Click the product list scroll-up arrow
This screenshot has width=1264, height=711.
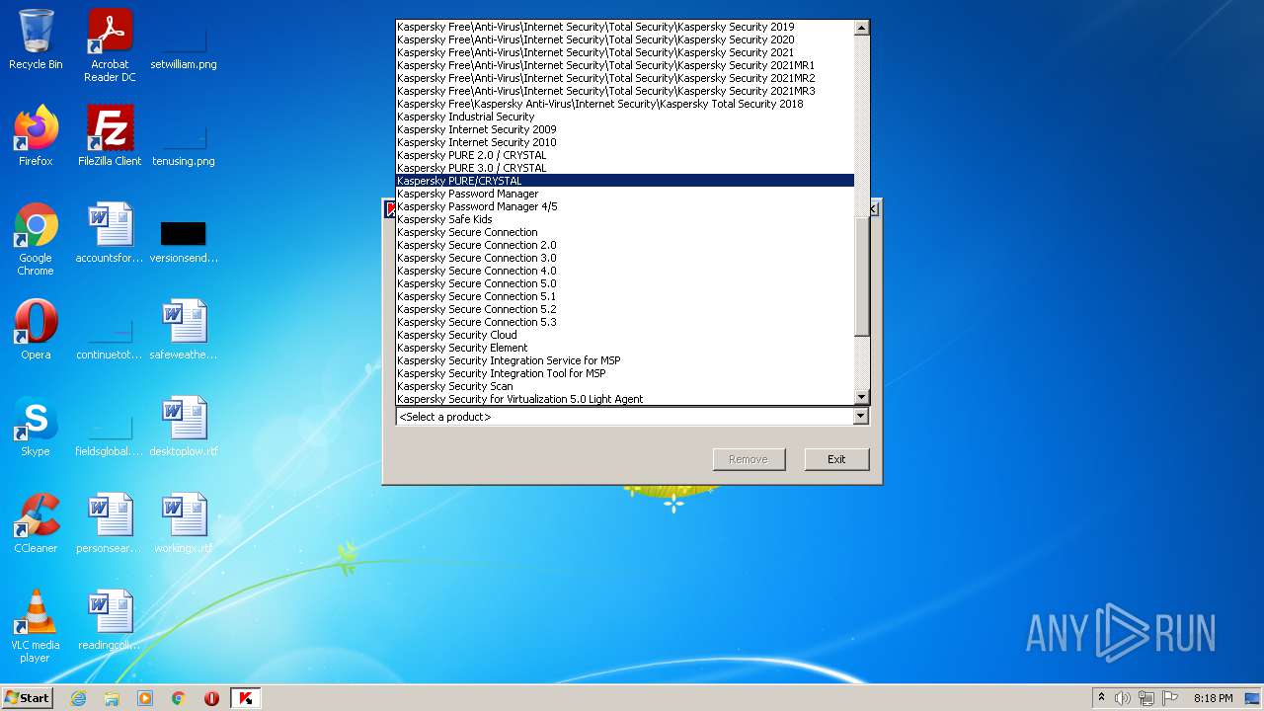(x=862, y=28)
